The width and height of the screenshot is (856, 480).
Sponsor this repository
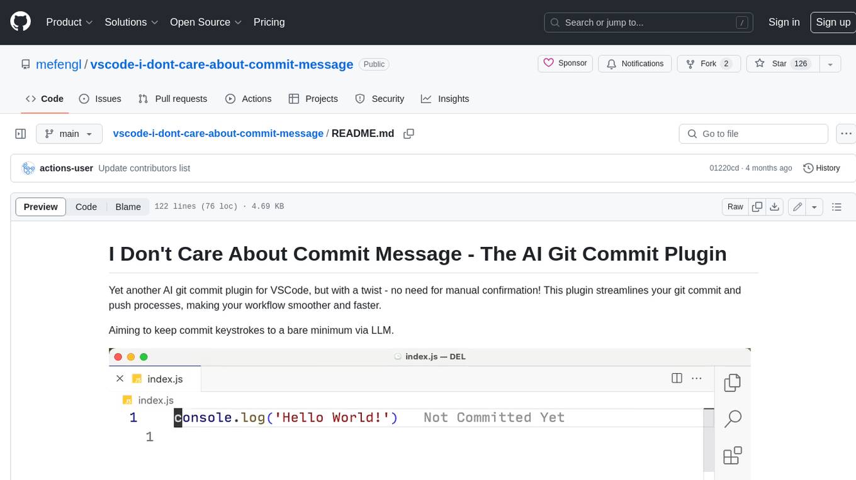click(565, 63)
